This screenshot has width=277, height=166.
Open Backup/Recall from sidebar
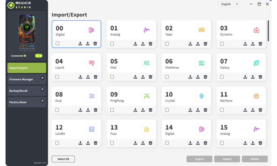pos(27,91)
